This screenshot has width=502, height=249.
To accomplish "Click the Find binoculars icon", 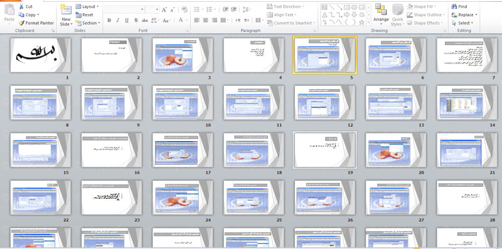I will 454,6.
